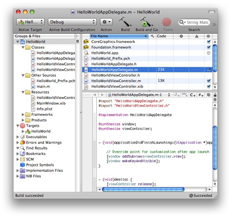Toggle target checkbox for HelloWorldViewController.xib row
The width and height of the screenshot is (231, 217).
coord(209,86)
